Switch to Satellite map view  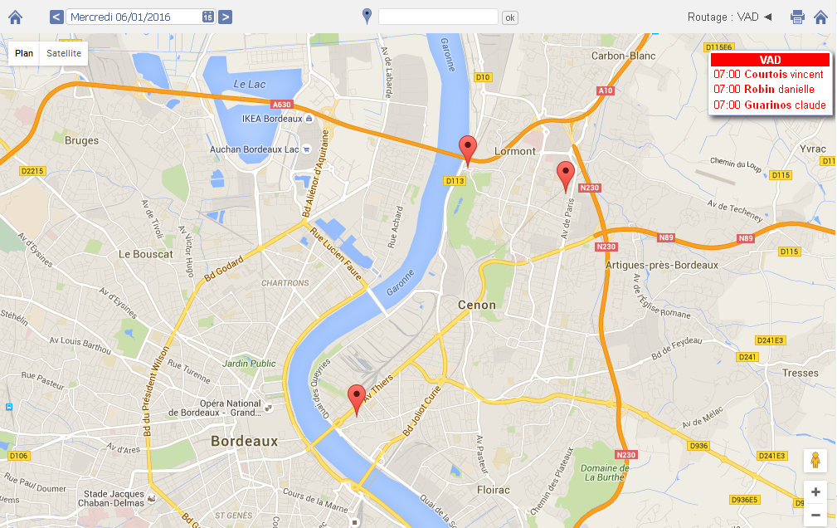pyautogui.click(x=64, y=53)
